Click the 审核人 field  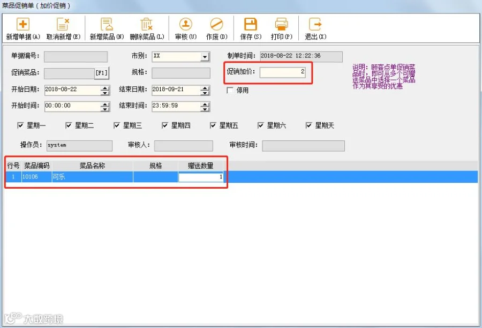[184, 146]
